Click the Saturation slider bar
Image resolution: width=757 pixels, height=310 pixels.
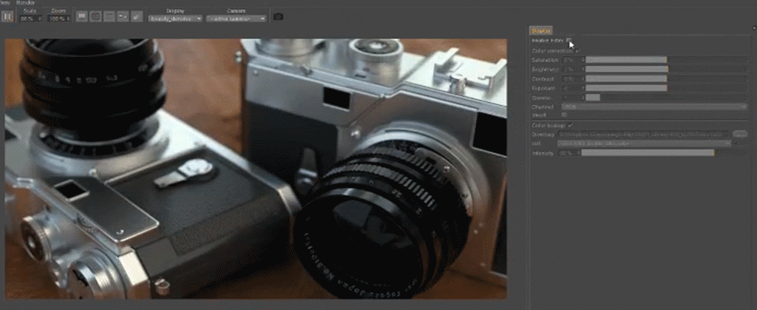click(667, 60)
